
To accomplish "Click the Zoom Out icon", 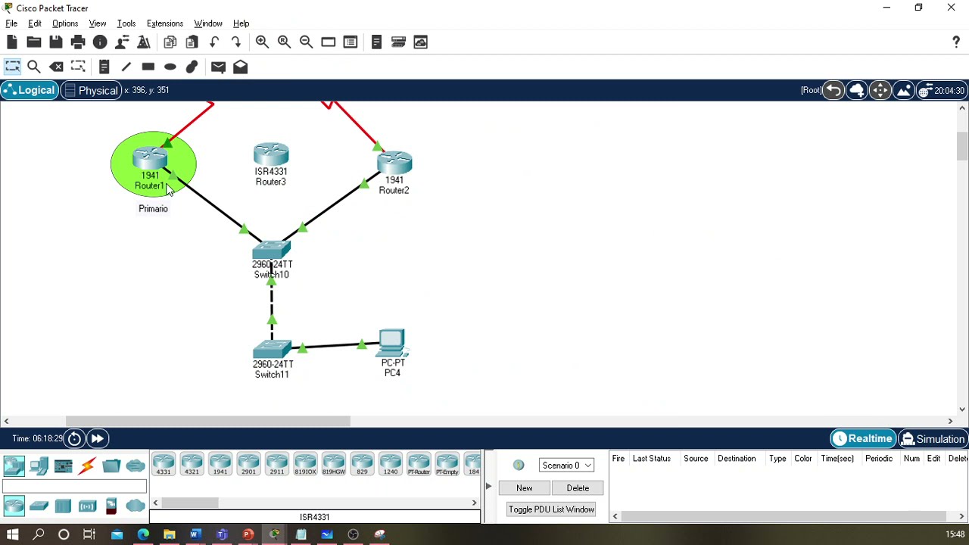I will [306, 42].
